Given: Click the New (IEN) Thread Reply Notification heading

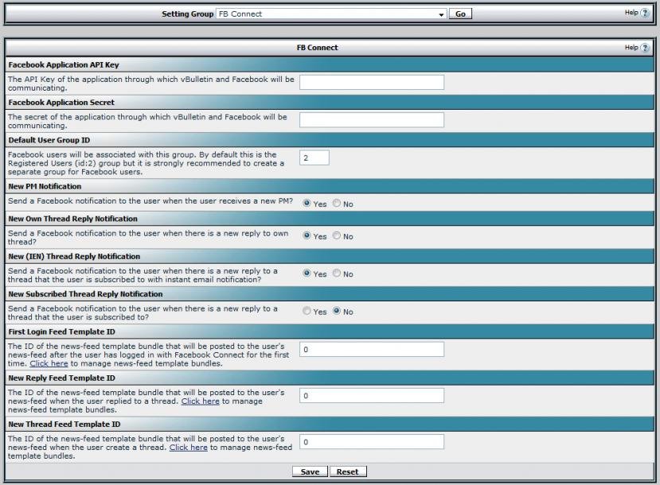Looking at the screenshot, I should [74, 256].
